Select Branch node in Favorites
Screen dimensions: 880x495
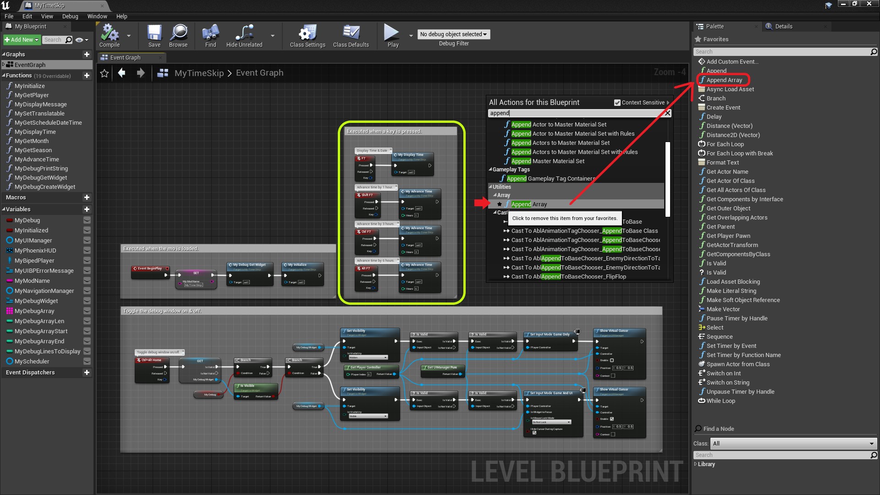coord(715,98)
